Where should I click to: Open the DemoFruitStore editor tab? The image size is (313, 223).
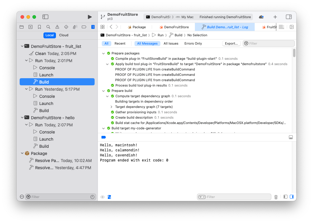click(x=174, y=27)
